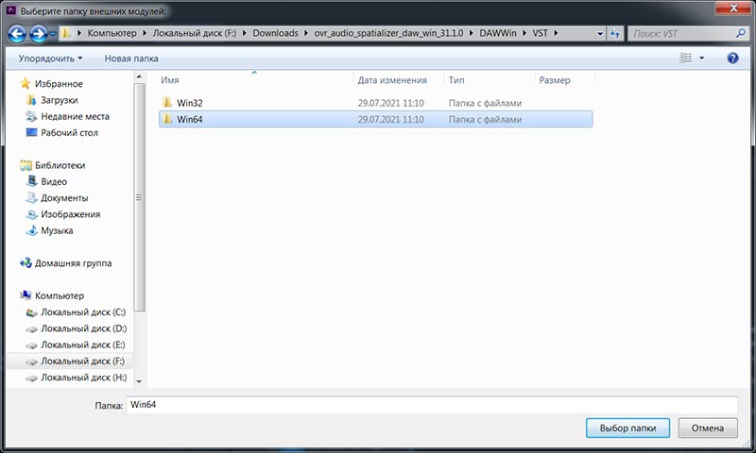
Task: Expand arrow after VST in breadcrumb
Action: tap(556, 33)
